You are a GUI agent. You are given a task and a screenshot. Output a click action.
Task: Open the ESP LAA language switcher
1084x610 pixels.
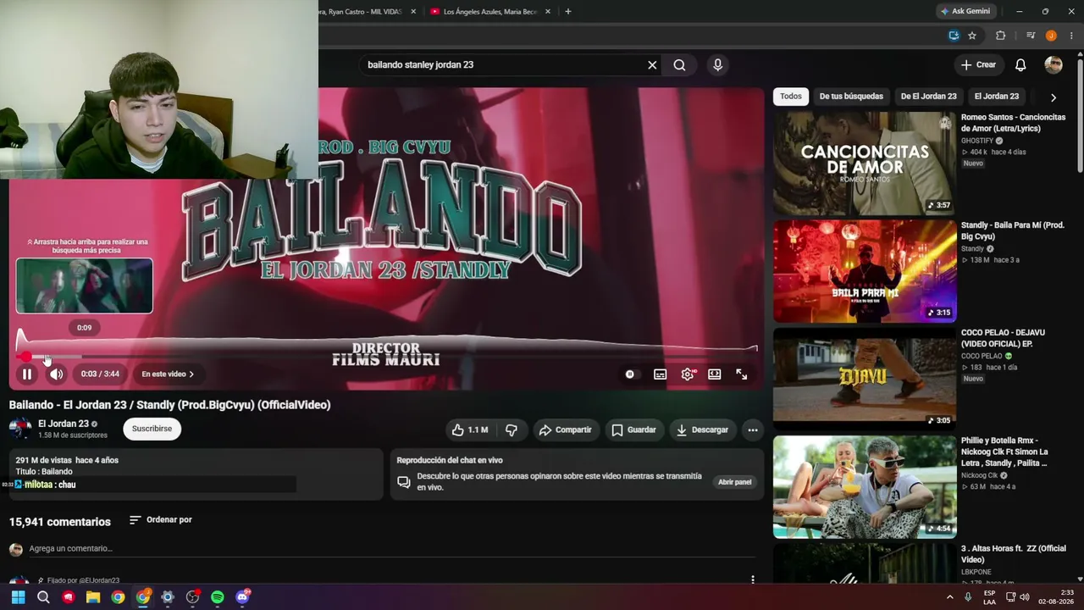pyautogui.click(x=989, y=597)
